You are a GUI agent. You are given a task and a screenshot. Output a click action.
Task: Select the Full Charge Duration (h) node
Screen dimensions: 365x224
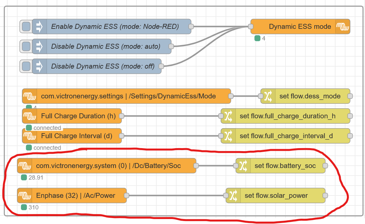(x=72, y=116)
